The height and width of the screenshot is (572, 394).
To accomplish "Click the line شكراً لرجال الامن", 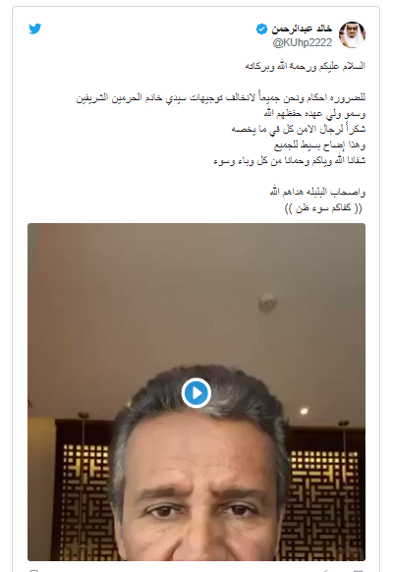I will click(x=299, y=130).
